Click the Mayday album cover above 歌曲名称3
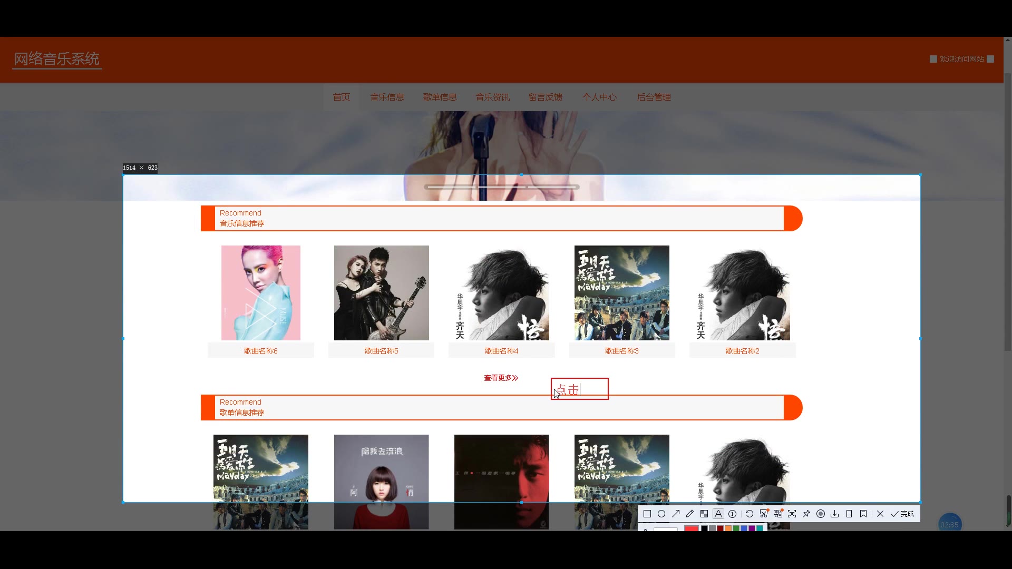The height and width of the screenshot is (569, 1012). coord(621,293)
